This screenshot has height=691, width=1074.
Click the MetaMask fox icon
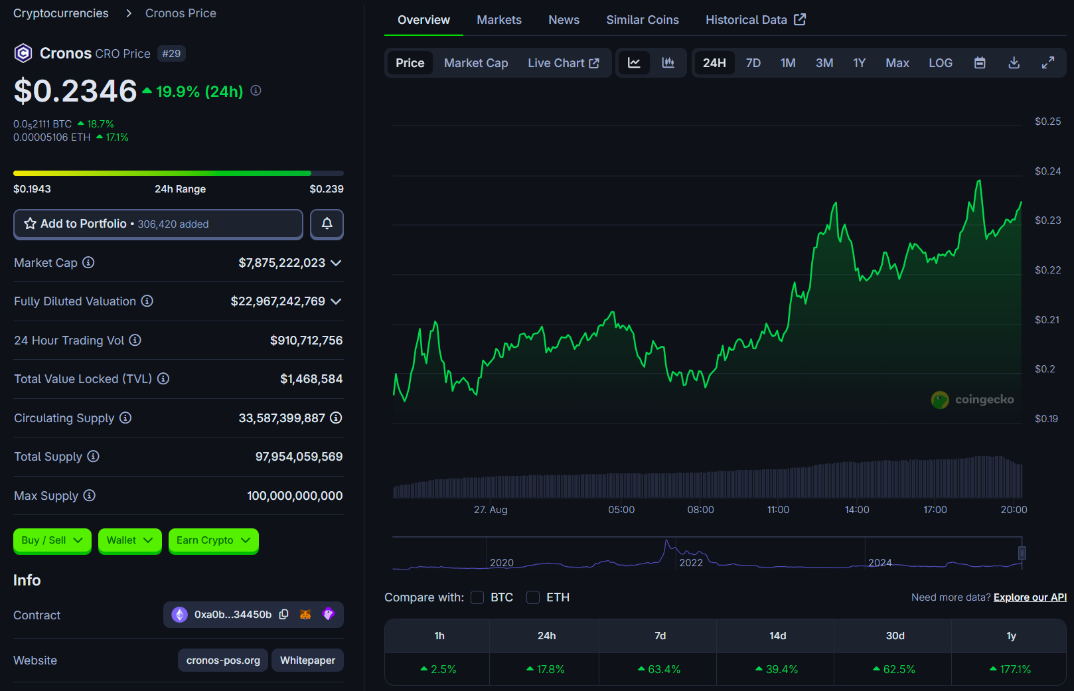pyautogui.click(x=305, y=615)
